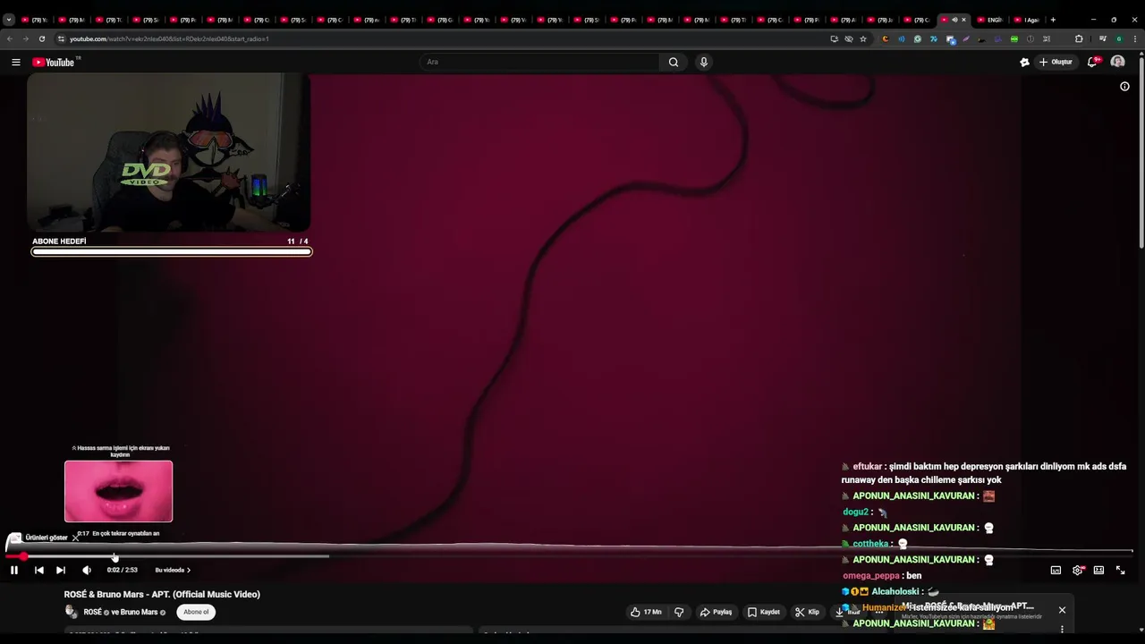The image size is (1145, 644).
Task: Open Ürünleri göster products button
Action: [x=38, y=538]
